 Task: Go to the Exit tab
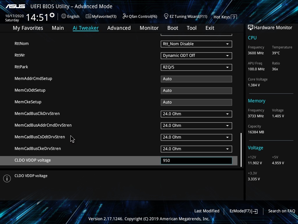[x=210, y=28]
